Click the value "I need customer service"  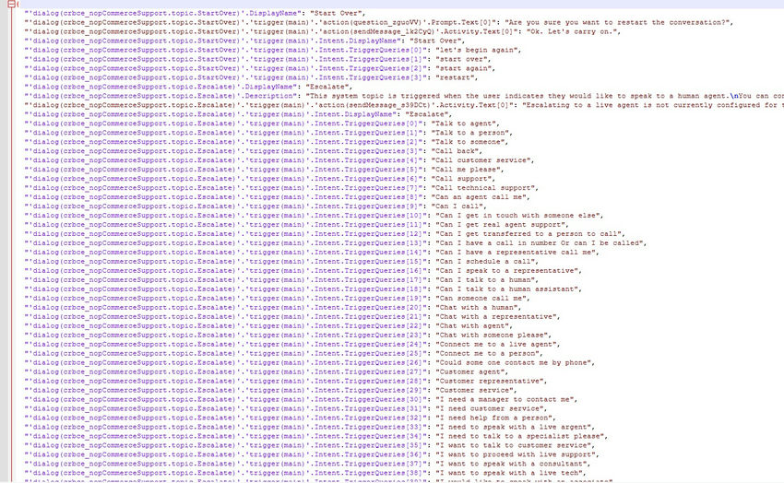tap(491, 408)
